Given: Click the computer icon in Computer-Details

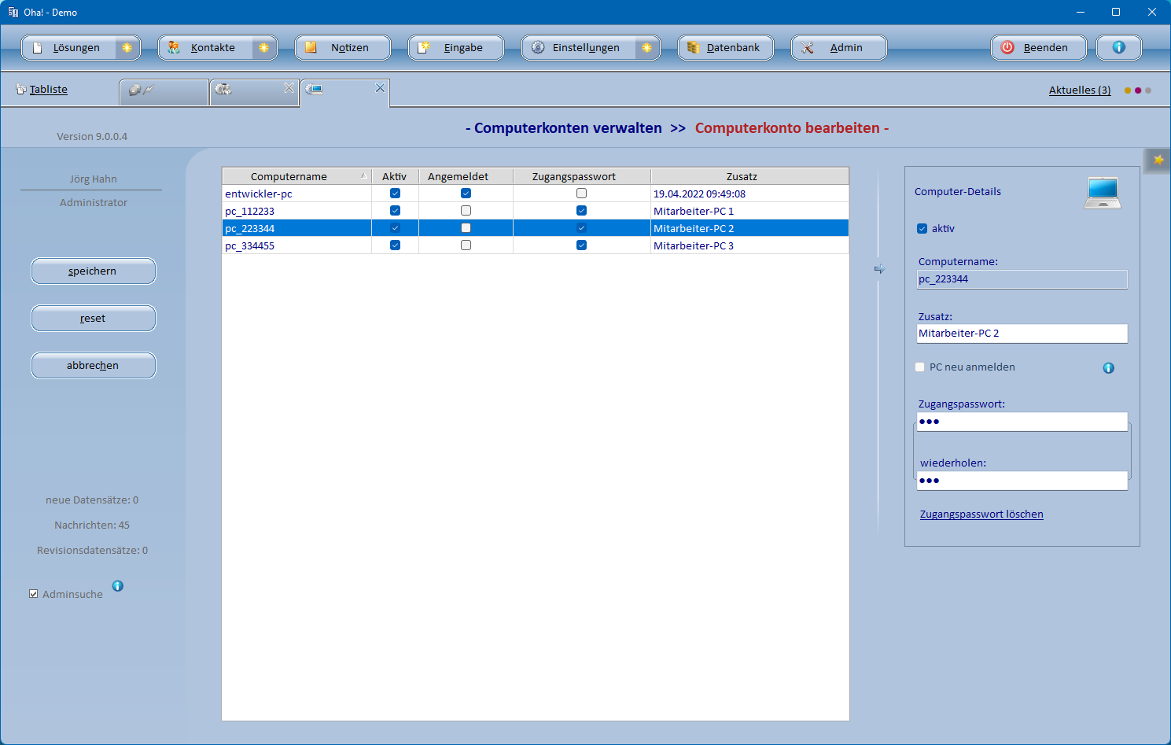Looking at the screenshot, I should tap(1103, 193).
